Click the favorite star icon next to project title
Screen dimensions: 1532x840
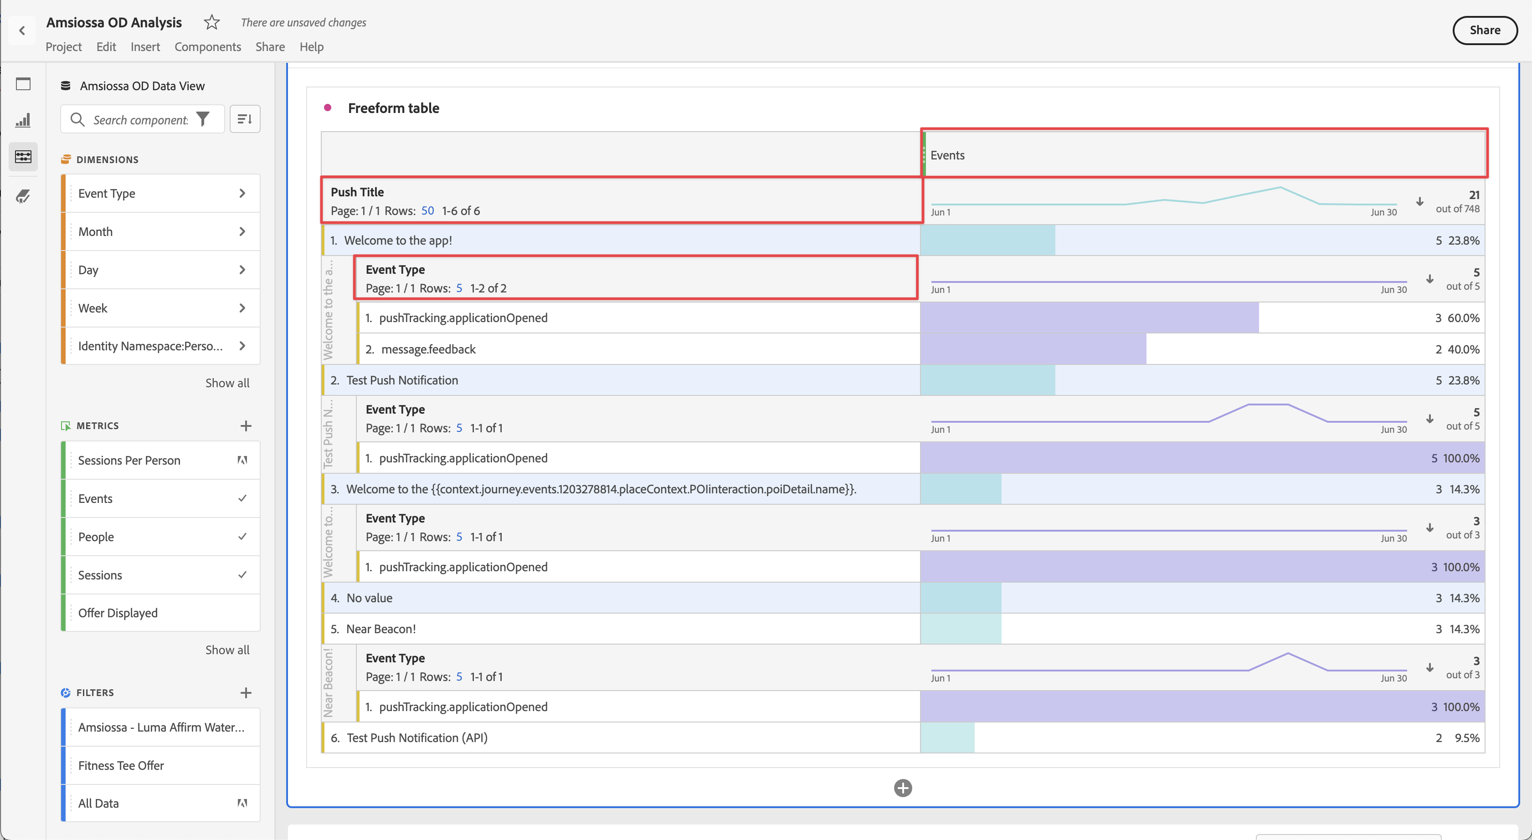(x=212, y=23)
